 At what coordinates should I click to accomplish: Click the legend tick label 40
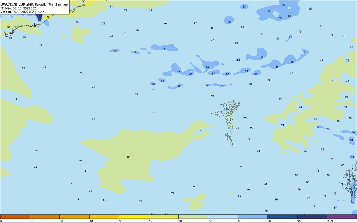point(121,221)
